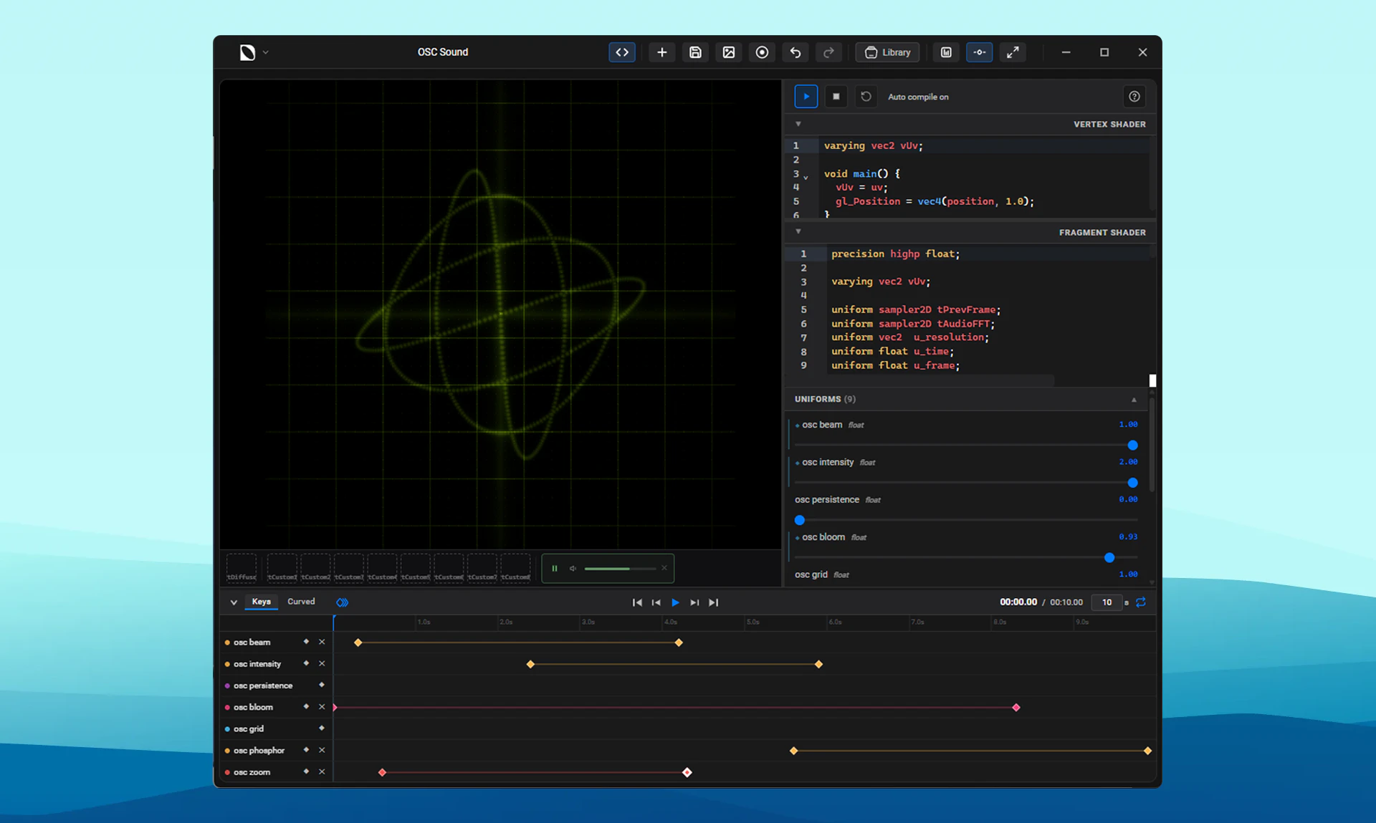
Task: Collapse the Vertex Shader section
Action: pos(798,124)
